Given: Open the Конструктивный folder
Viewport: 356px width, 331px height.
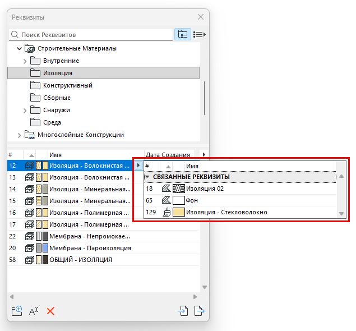Looking at the screenshot, I should [x=61, y=85].
